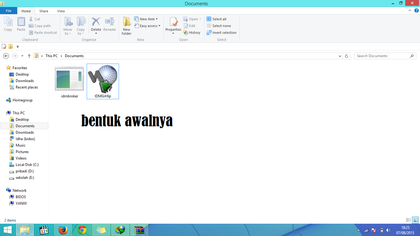The image size is (420, 236).
Task: Click the Rename icon in Organize group
Action: (x=109, y=24)
